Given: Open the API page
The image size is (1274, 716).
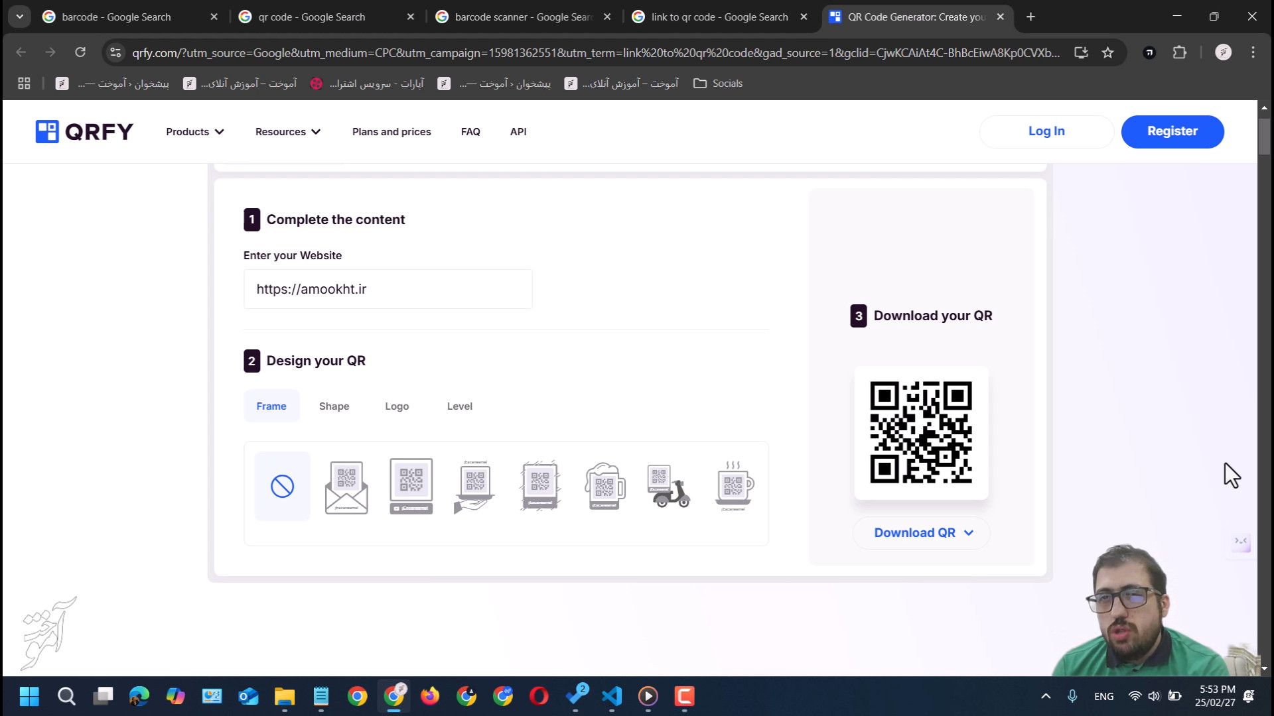Looking at the screenshot, I should coord(518,132).
